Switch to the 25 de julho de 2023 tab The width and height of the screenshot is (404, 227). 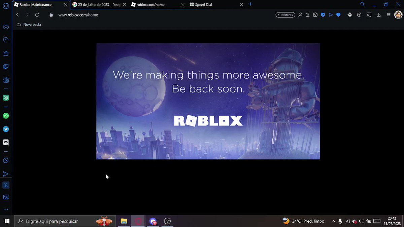pyautogui.click(x=99, y=5)
